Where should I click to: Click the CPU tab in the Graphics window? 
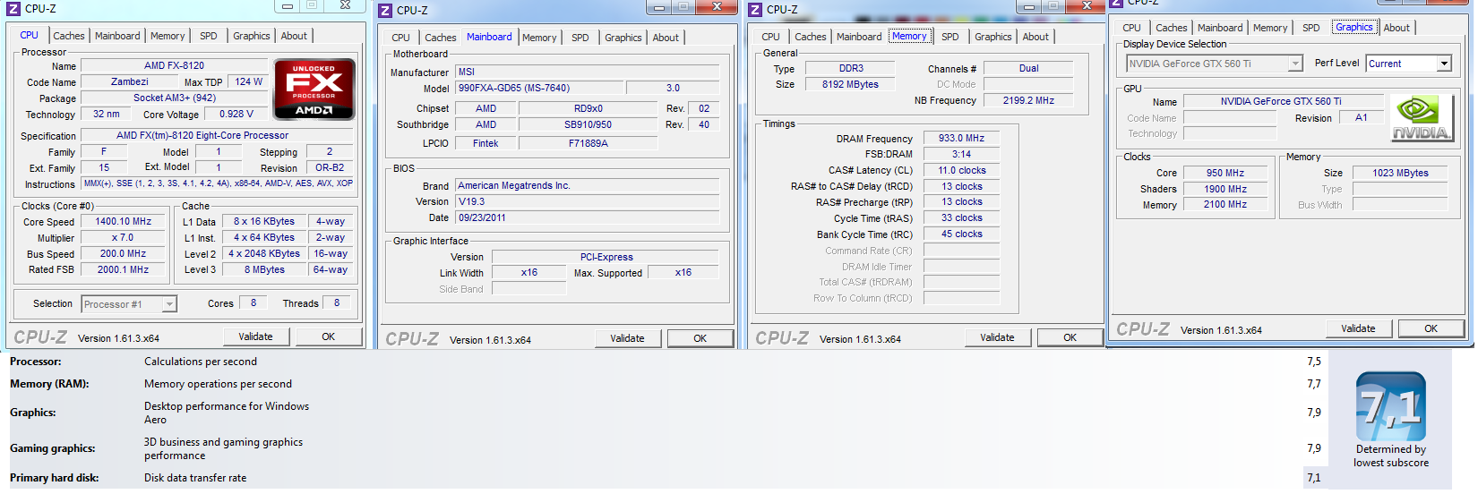click(1131, 28)
